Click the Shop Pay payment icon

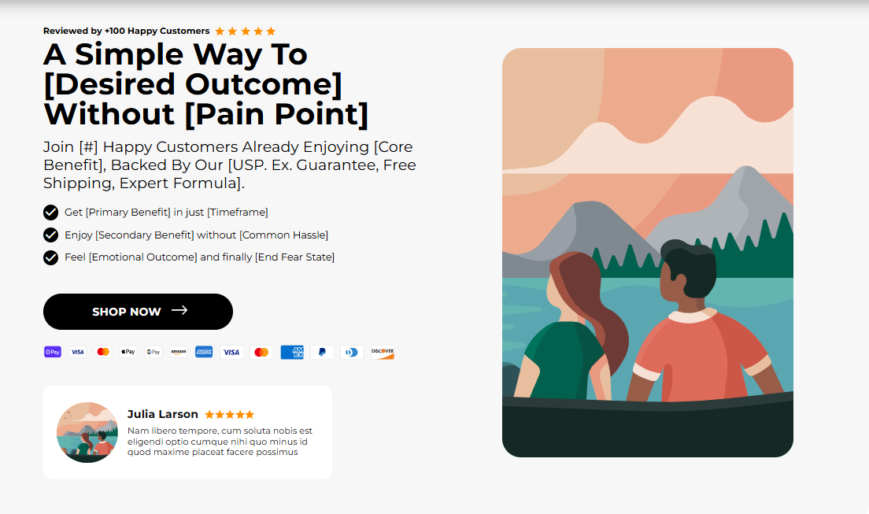coord(53,352)
